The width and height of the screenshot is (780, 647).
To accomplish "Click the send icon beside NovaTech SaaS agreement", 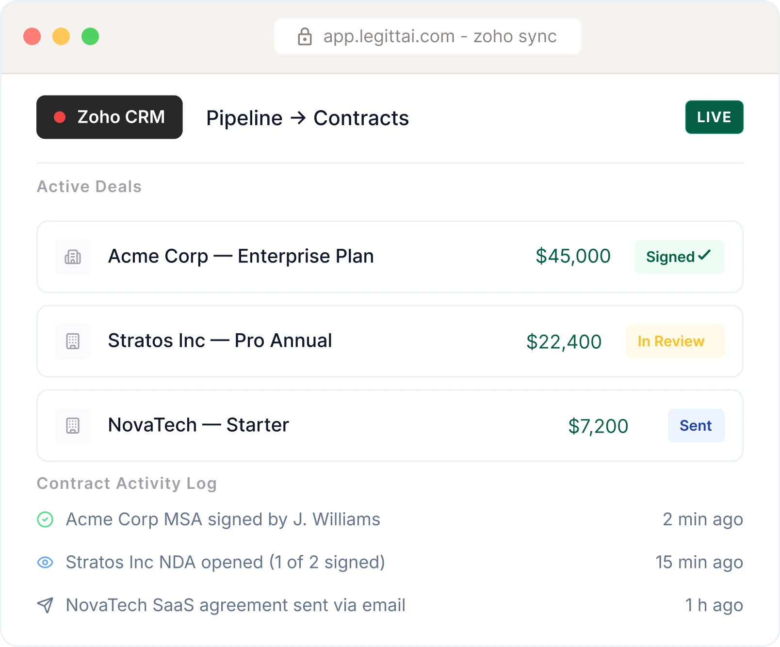I will point(46,605).
